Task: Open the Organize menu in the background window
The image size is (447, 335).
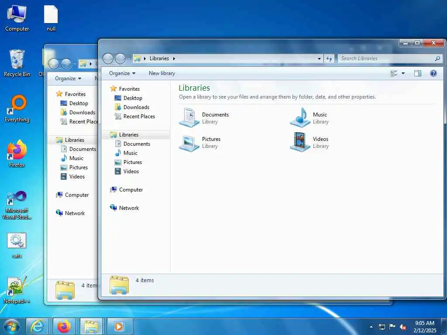Action: pyautogui.click(x=68, y=79)
